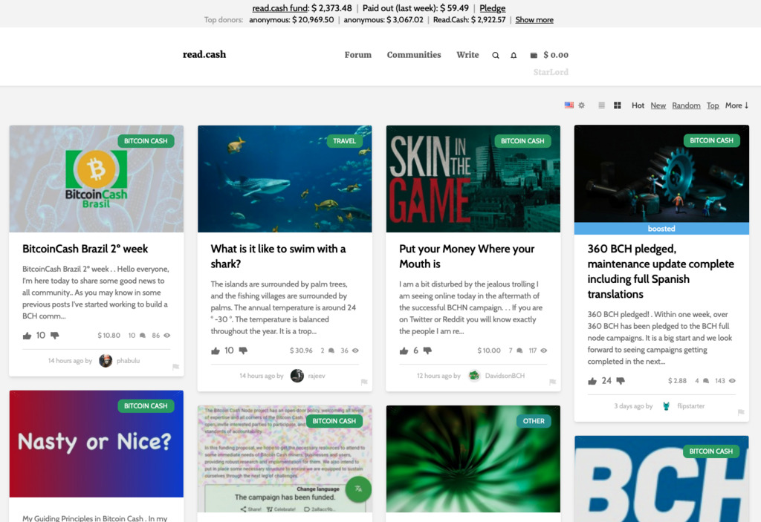Select the Hot sorting tab
Image resolution: width=761 pixels, height=522 pixels.
(x=638, y=105)
